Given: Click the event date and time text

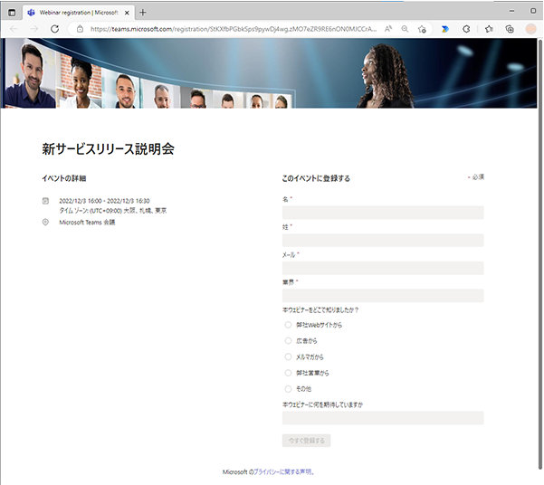Looking at the screenshot, I should point(104,201).
